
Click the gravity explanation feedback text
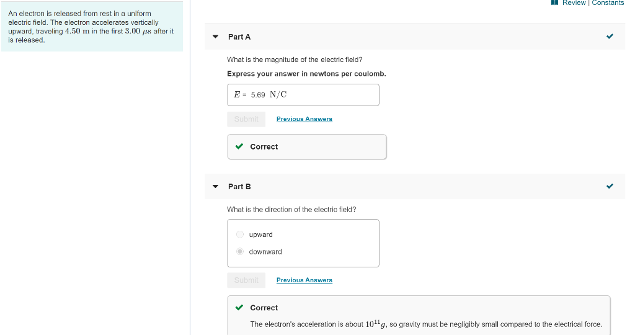pos(425,324)
